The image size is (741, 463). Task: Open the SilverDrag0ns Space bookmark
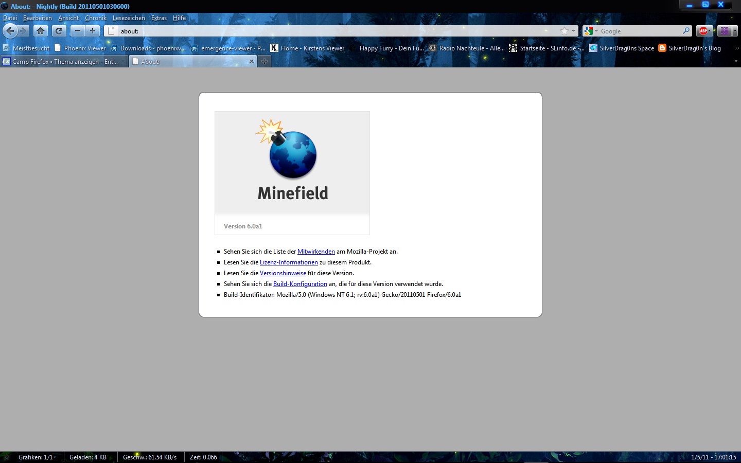coord(622,48)
